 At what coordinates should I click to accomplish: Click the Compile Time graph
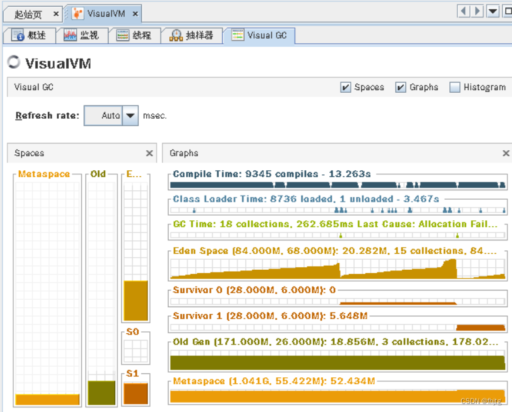(337, 185)
